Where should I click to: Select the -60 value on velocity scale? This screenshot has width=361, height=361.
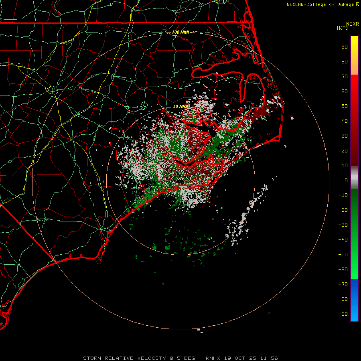click(x=343, y=270)
